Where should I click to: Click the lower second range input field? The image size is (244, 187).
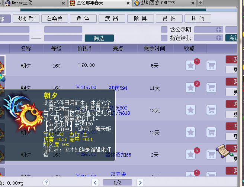[x=63, y=38]
